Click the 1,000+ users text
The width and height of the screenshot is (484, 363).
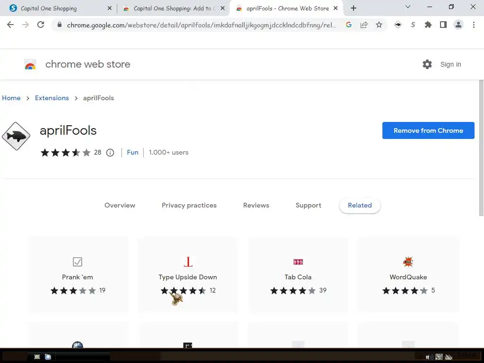(169, 152)
